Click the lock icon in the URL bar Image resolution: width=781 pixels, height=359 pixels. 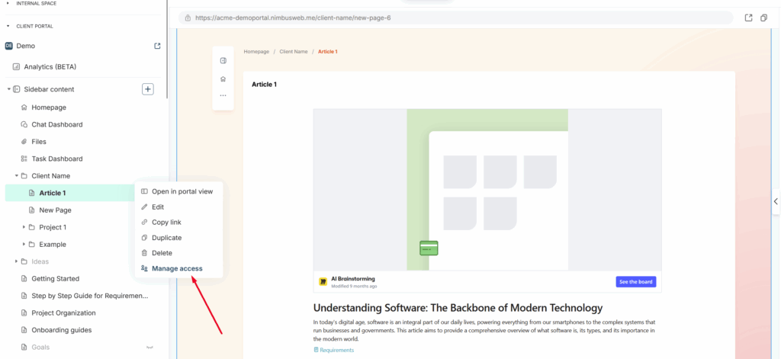coord(186,18)
